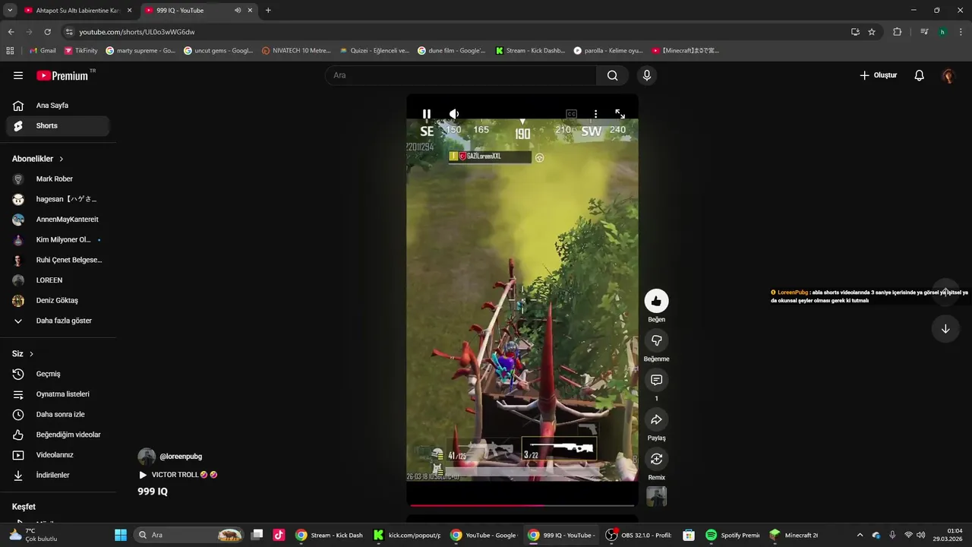
Task: Expand the Abonelikler section
Action: [38, 159]
